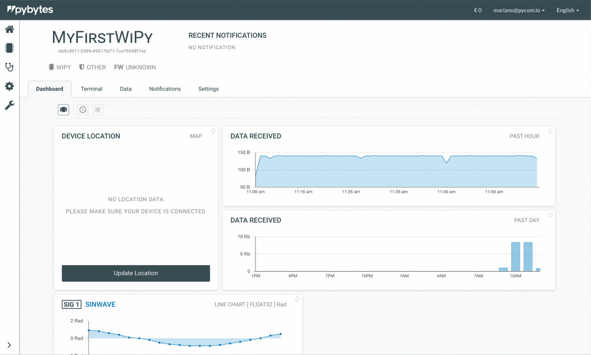Switch to the Data tab

pyautogui.click(x=126, y=89)
